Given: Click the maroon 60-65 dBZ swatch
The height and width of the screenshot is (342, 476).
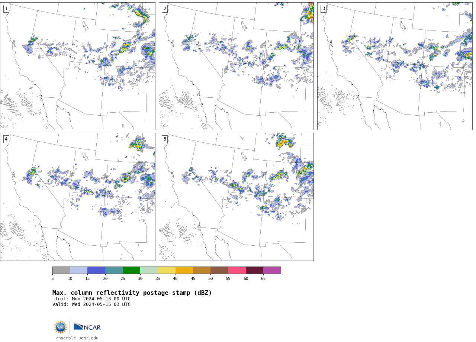Looking at the screenshot, I should tap(255, 270).
